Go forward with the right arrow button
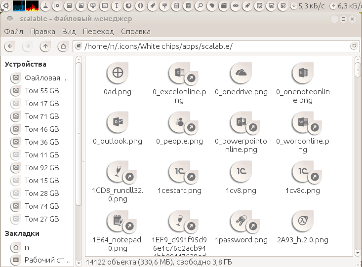 click(x=28, y=46)
